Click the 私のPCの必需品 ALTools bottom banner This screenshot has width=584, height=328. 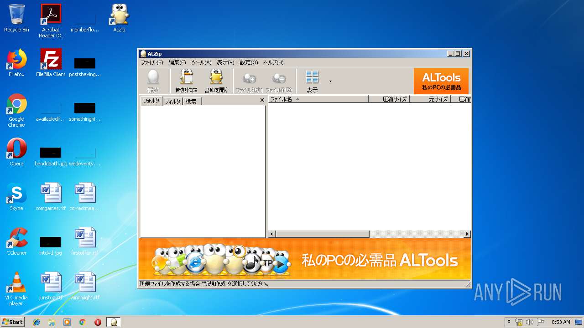point(305,259)
